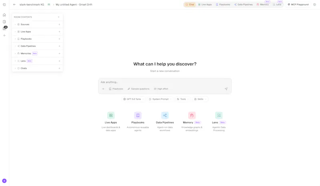Expand the Chats section chevron
This screenshot has width=320, height=186.
[15, 68]
